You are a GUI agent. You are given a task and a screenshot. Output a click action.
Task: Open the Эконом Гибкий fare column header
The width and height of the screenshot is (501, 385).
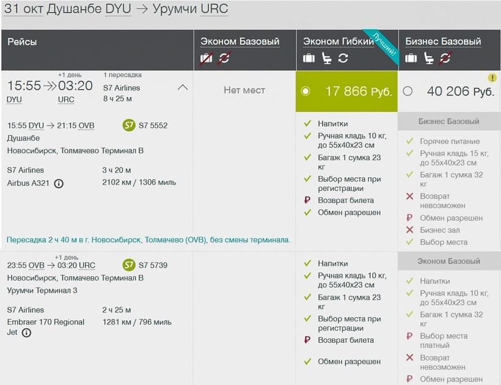[x=338, y=42]
